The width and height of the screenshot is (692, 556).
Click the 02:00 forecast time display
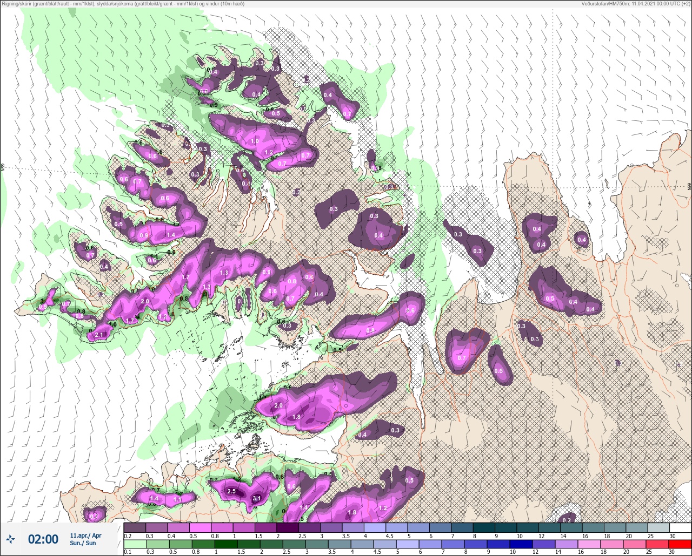coord(43,539)
